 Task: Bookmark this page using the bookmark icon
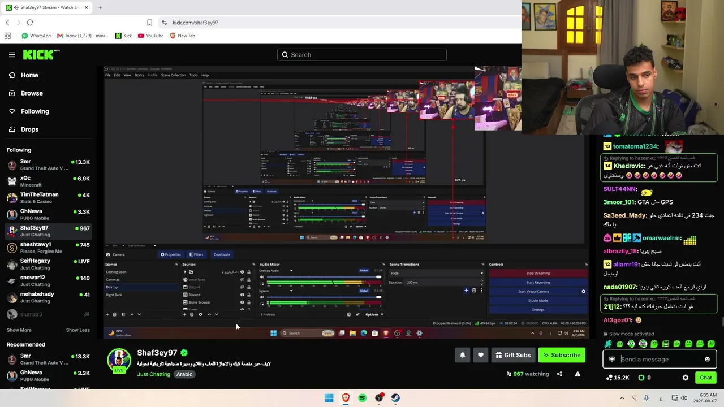click(149, 23)
